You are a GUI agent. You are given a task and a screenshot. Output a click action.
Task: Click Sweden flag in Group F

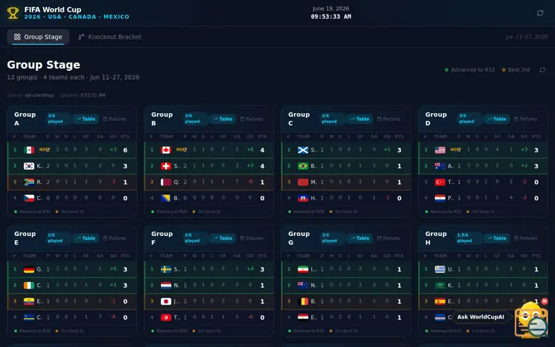coord(166,269)
